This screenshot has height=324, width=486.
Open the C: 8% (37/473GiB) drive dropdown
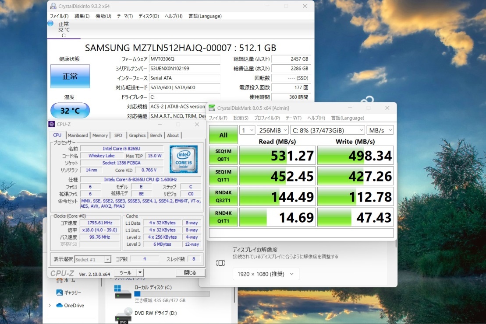pos(327,130)
